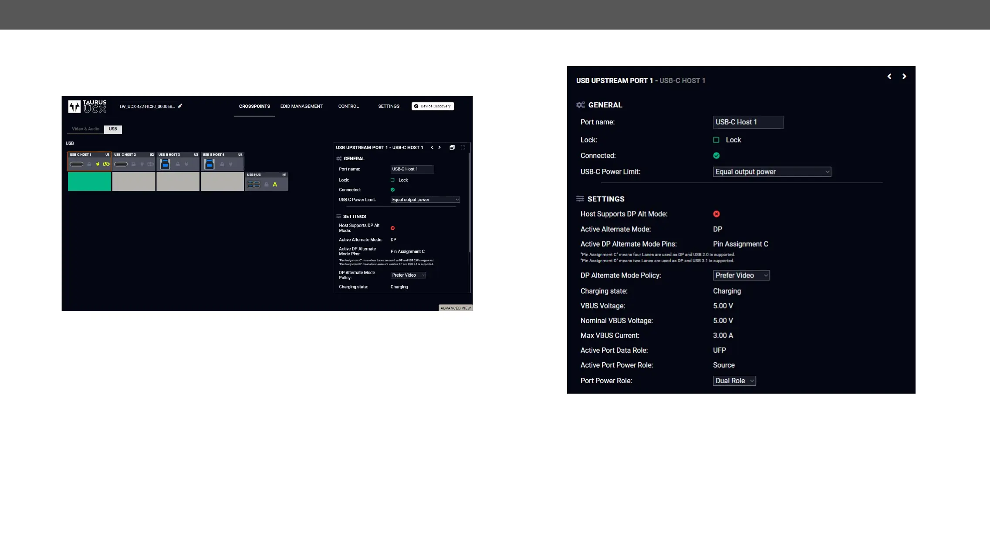Open DP Alternate Mode Policy dropdown in small panel
The image size is (990, 555).
coord(408,275)
